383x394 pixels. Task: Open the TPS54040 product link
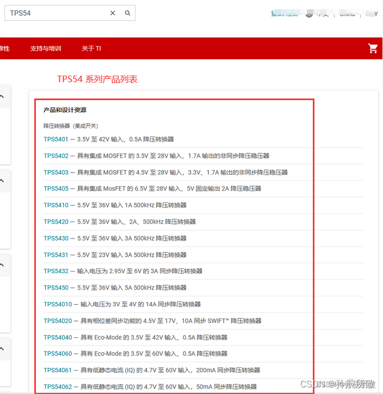coord(58,337)
